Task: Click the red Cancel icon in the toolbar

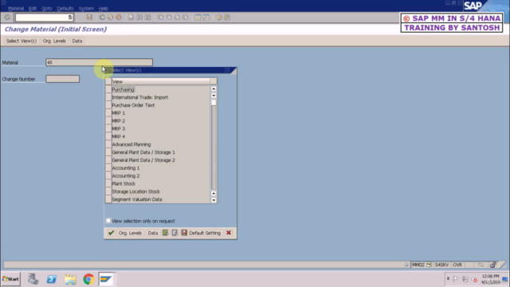Action: (119, 18)
